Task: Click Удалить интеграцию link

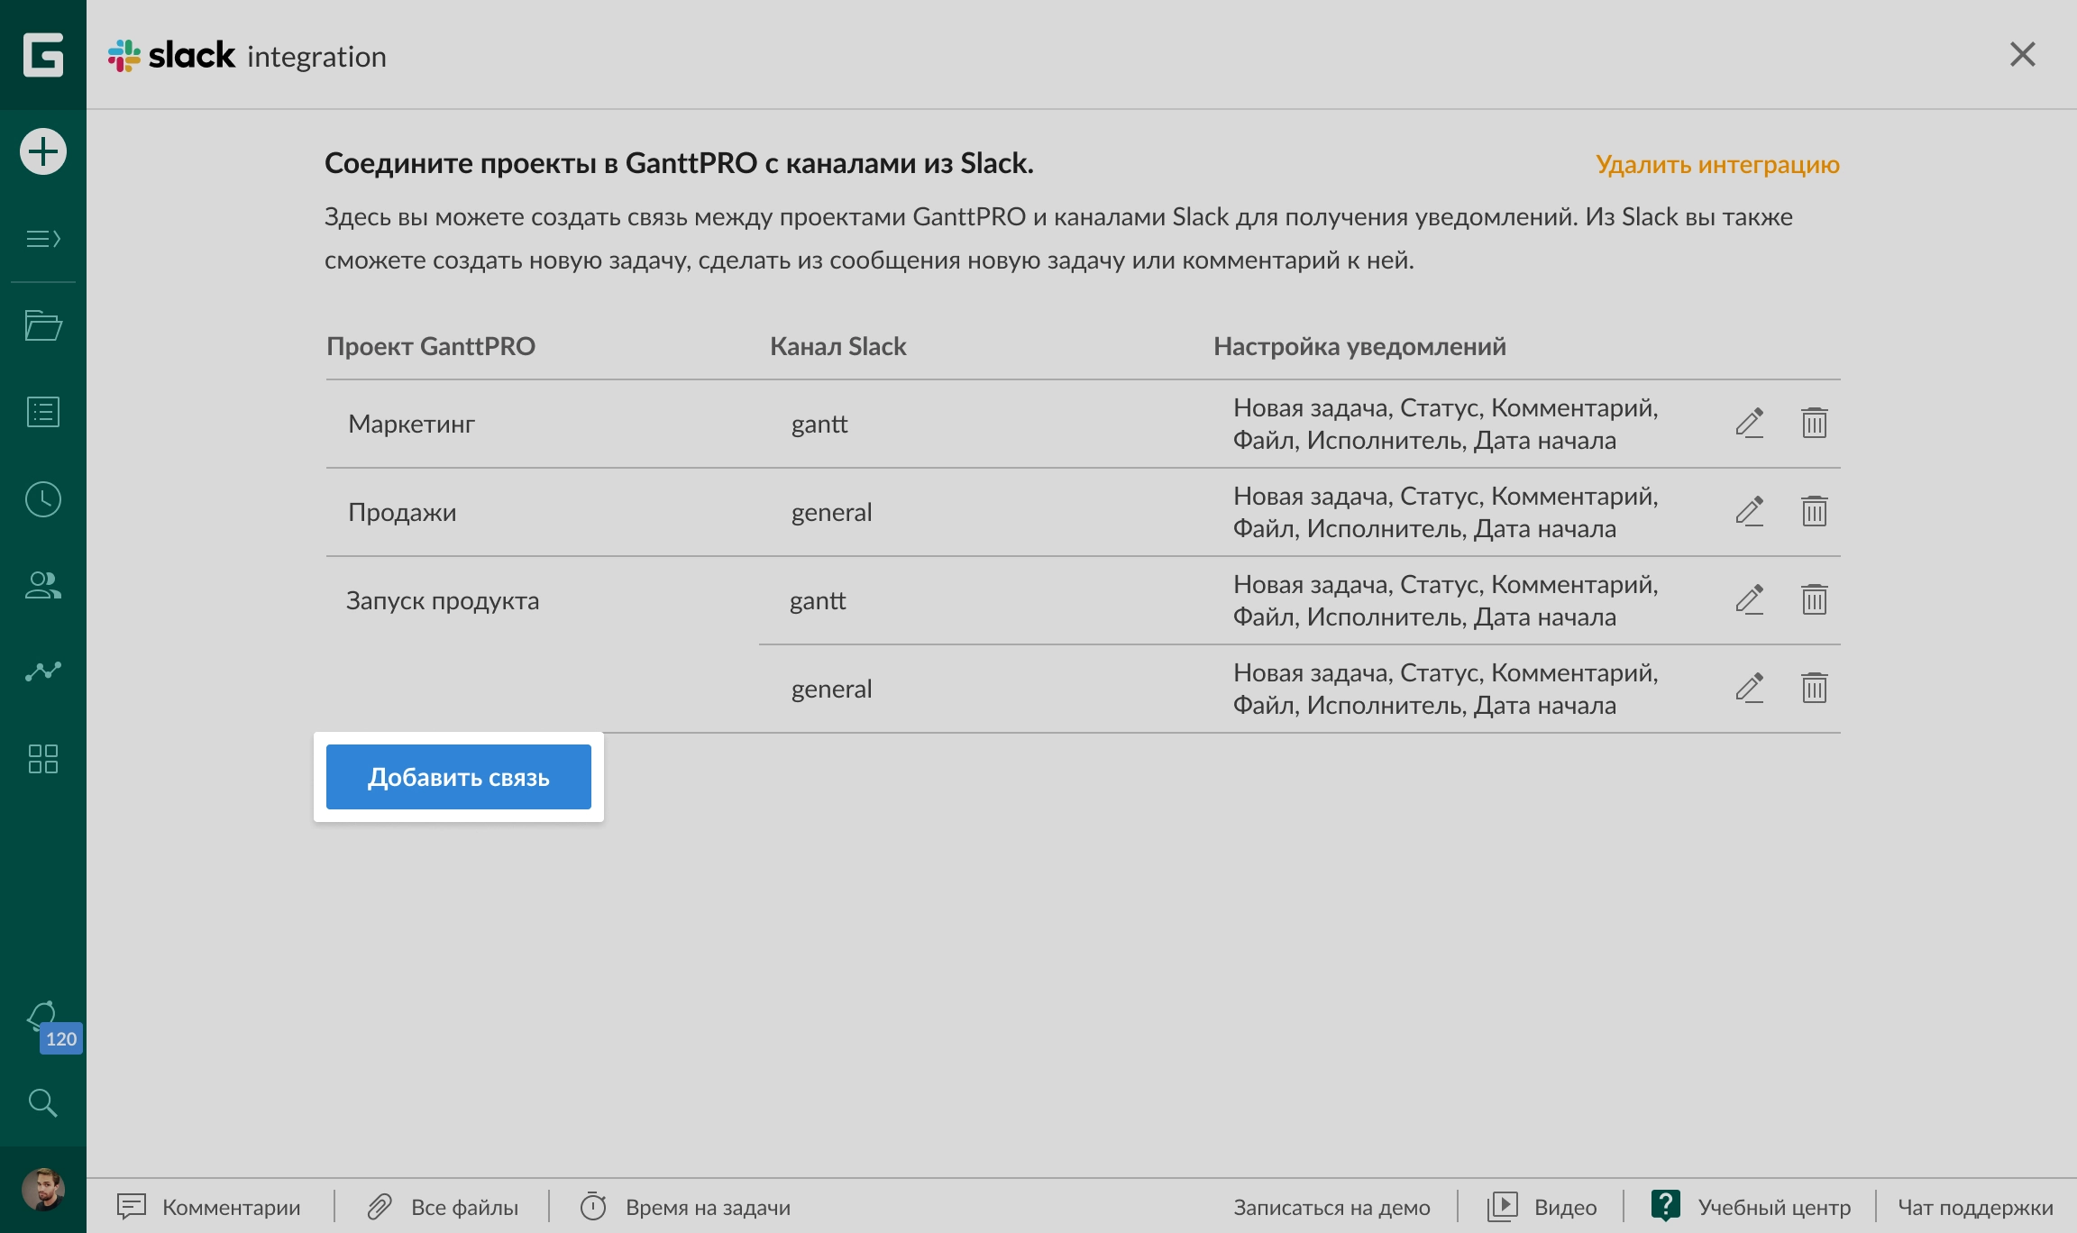Action: pos(1718,165)
